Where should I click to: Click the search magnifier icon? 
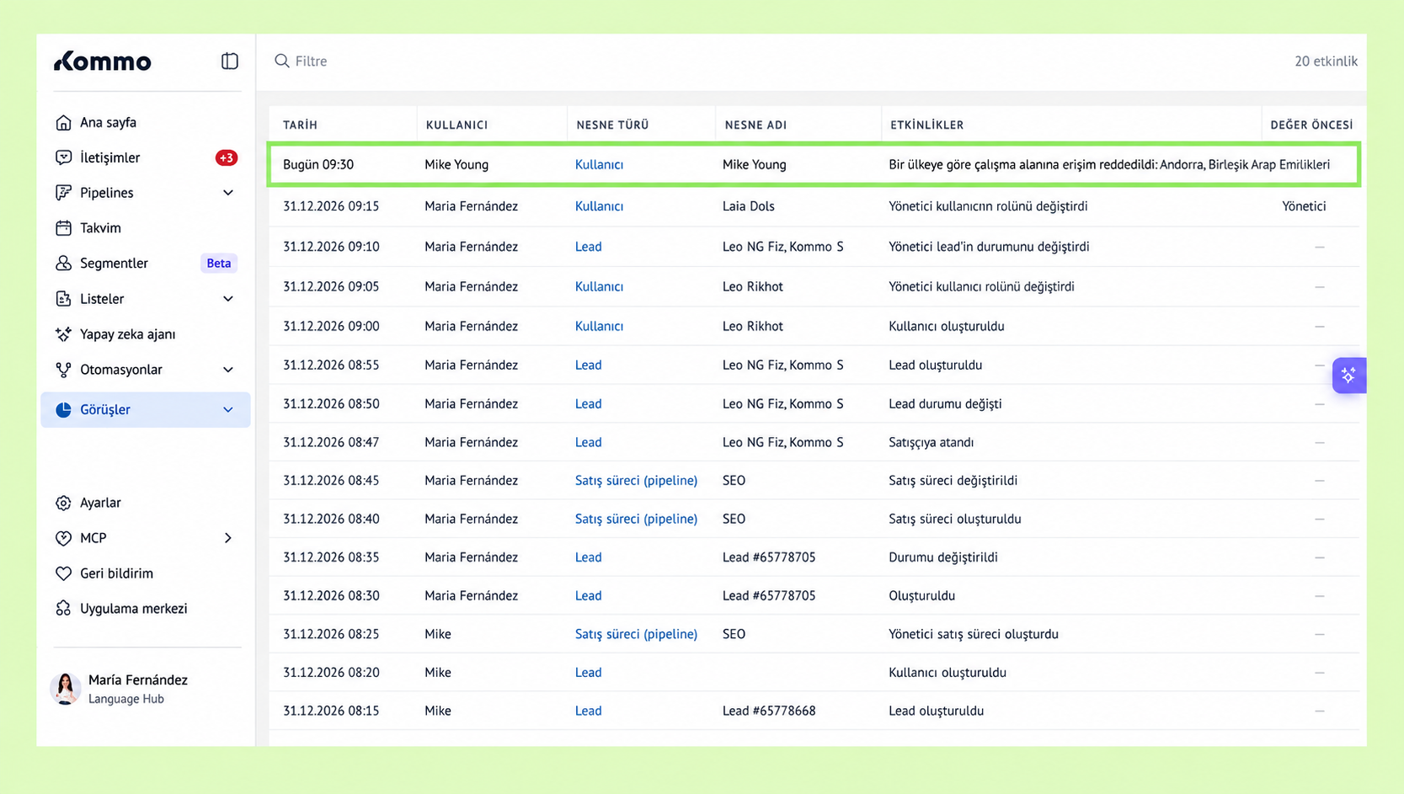click(282, 61)
